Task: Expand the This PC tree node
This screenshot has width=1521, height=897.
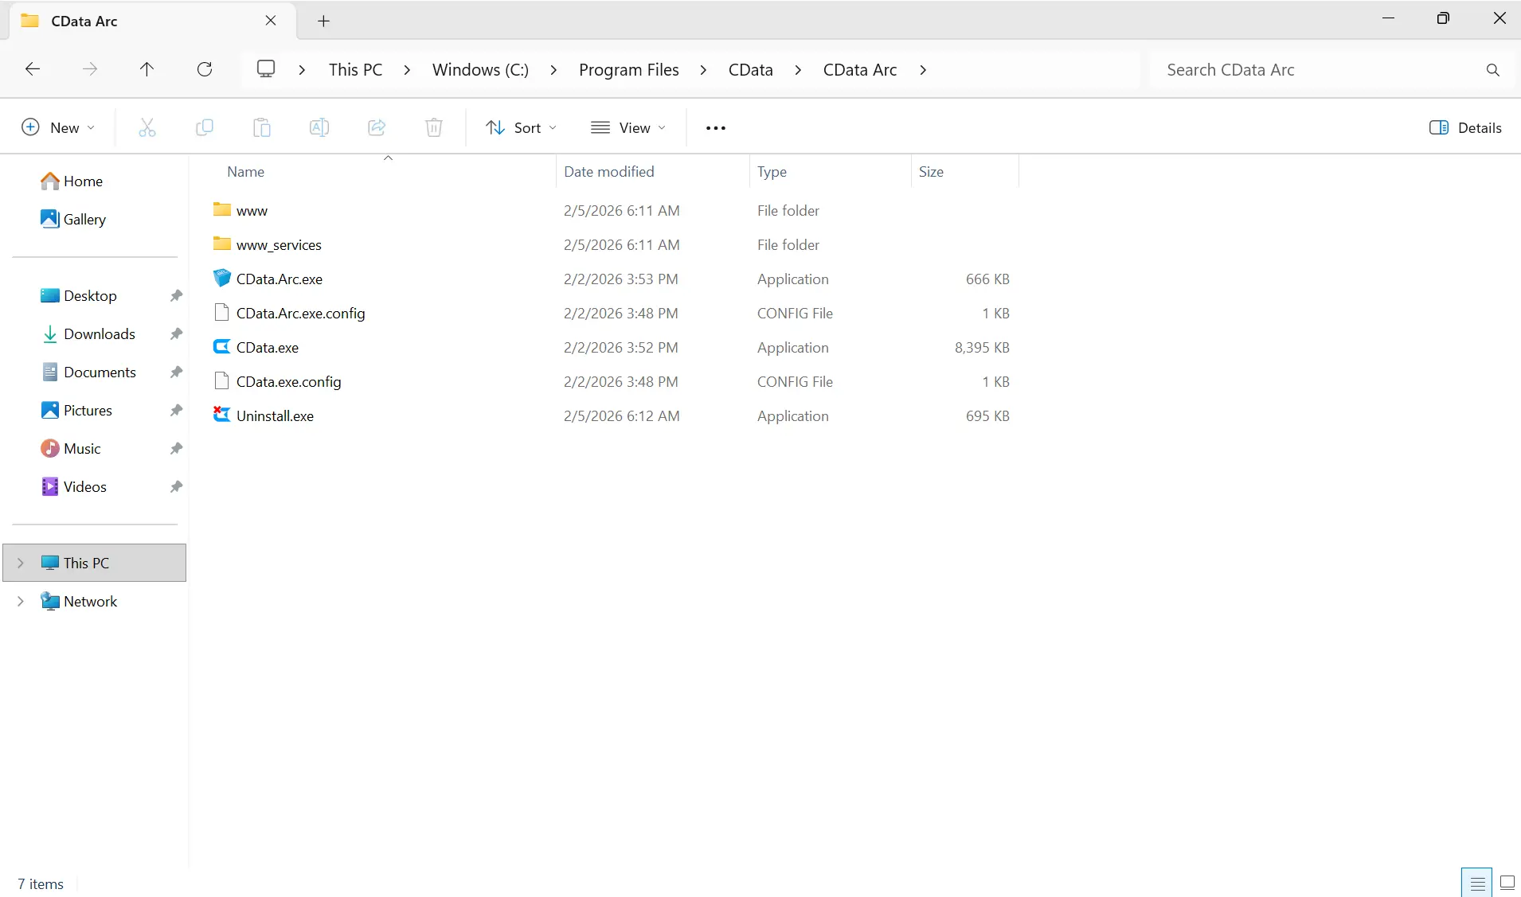Action: [21, 563]
